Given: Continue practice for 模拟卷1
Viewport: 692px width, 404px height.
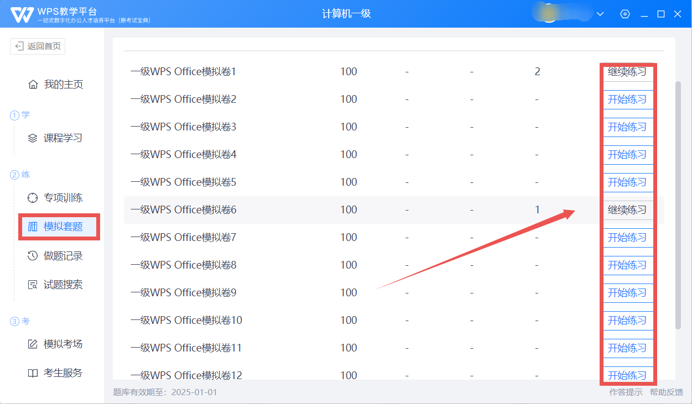Looking at the screenshot, I should tap(627, 72).
